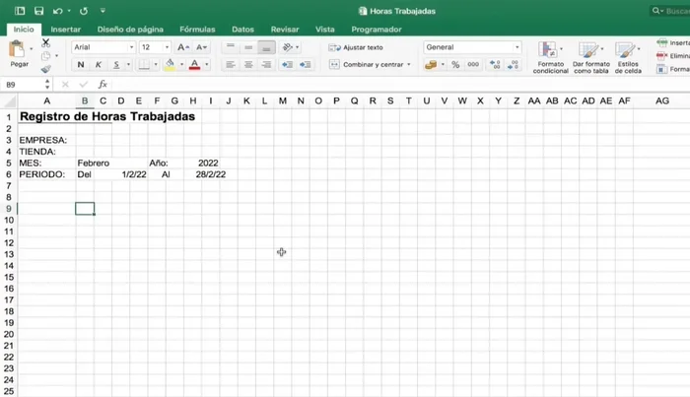Click the Cut scissors icon
Image resolution: width=690 pixels, height=397 pixels.
[45, 43]
